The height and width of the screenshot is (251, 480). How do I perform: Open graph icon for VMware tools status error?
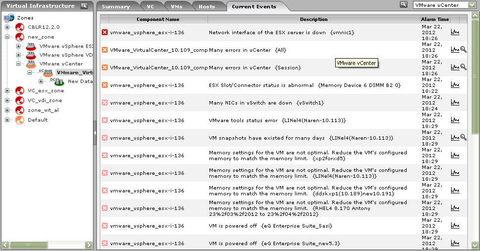[x=455, y=120]
